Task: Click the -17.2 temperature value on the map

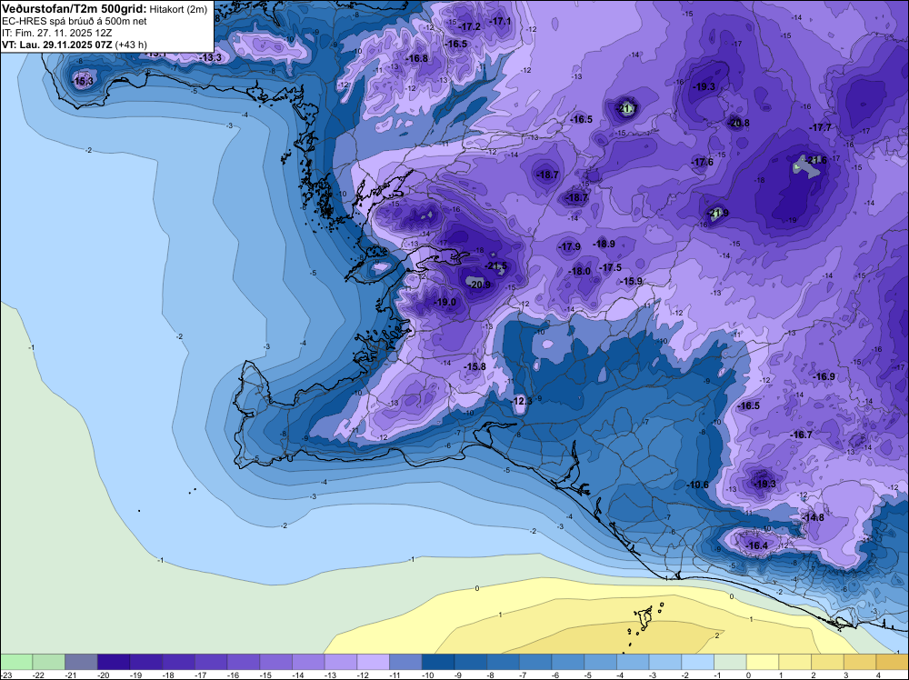Action: coord(470,26)
